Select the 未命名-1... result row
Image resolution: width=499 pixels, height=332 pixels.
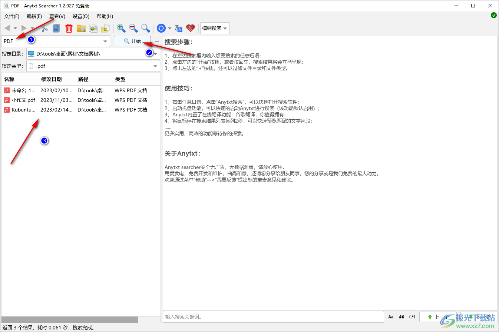(x=81, y=90)
